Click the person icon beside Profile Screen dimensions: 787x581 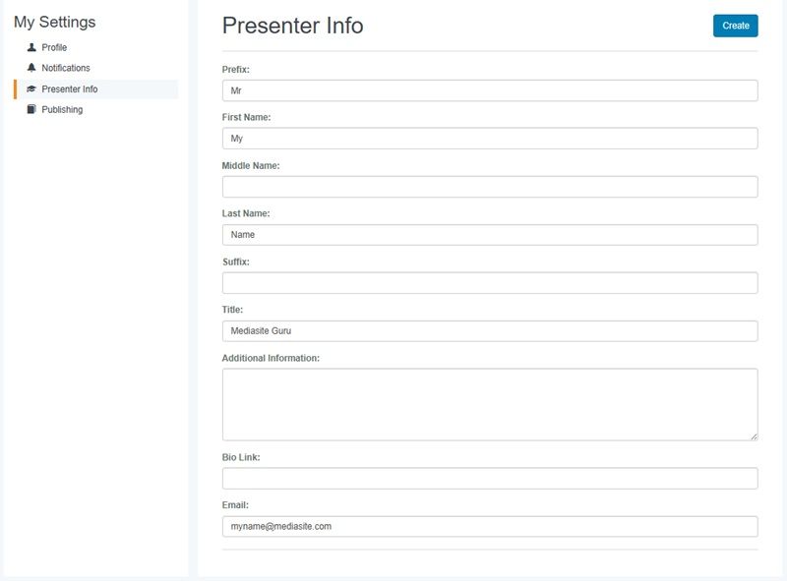[31, 47]
